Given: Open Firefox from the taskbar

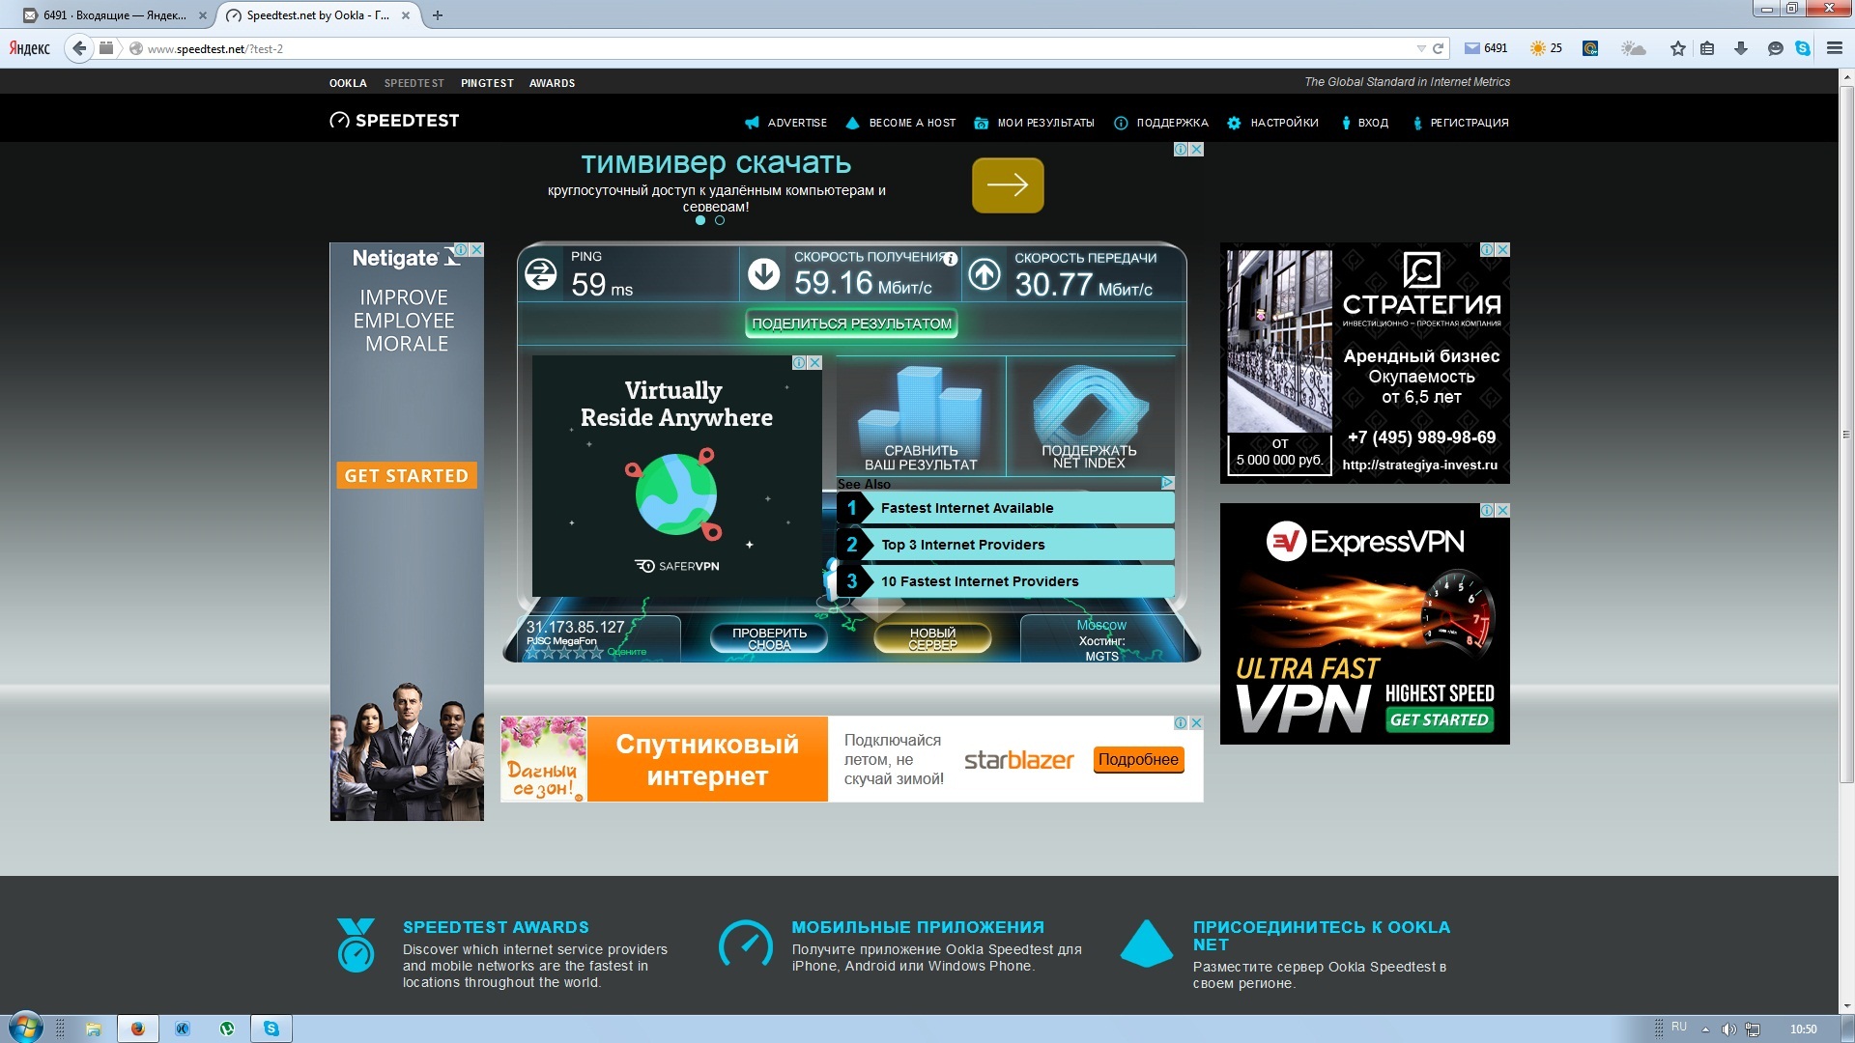Looking at the screenshot, I should [137, 1029].
